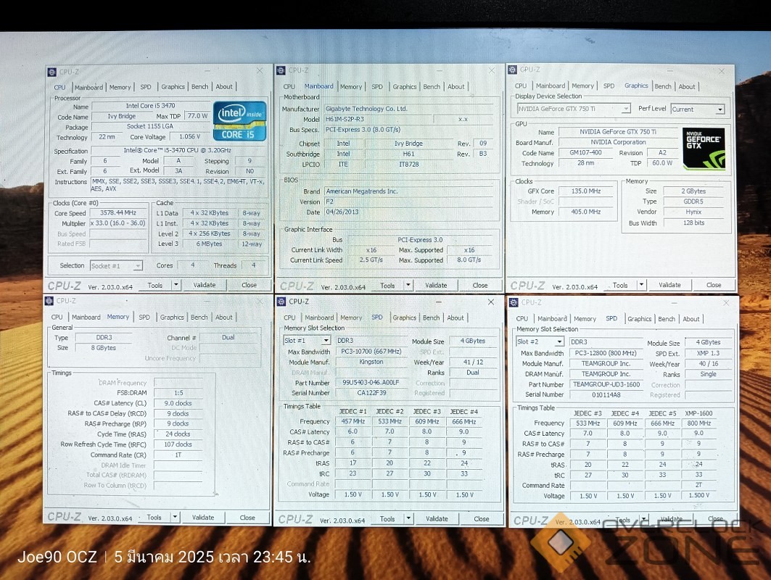The width and height of the screenshot is (771, 580).
Task: Switch to the Bench tab in the Intel Processor window
Action: (x=199, y=87)
